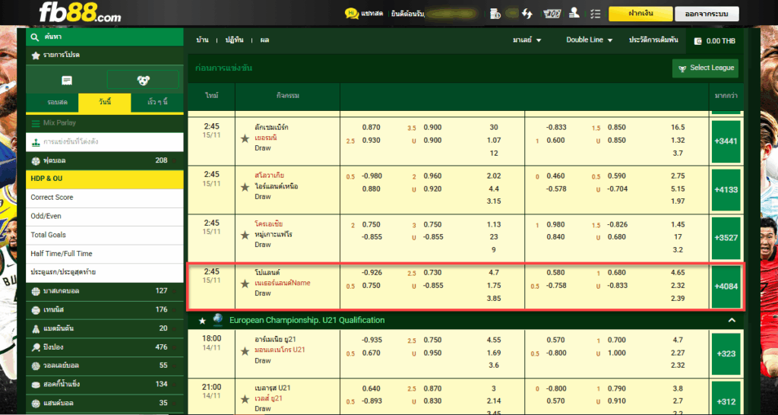
Task: Click the ice hockey puck icon
Action: coord(36,385)
